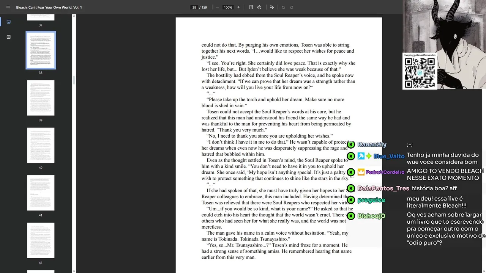Click the undo arrow icon
486x273 pixels.
coord(283,7)
